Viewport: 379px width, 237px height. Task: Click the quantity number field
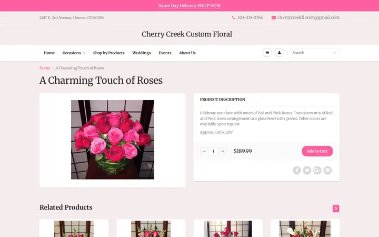[213, 151]
